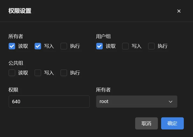Viewport: 193px width, 137px height.
Task: Click the 所有者 label above root dropdown
Action: tap(103, 90)
